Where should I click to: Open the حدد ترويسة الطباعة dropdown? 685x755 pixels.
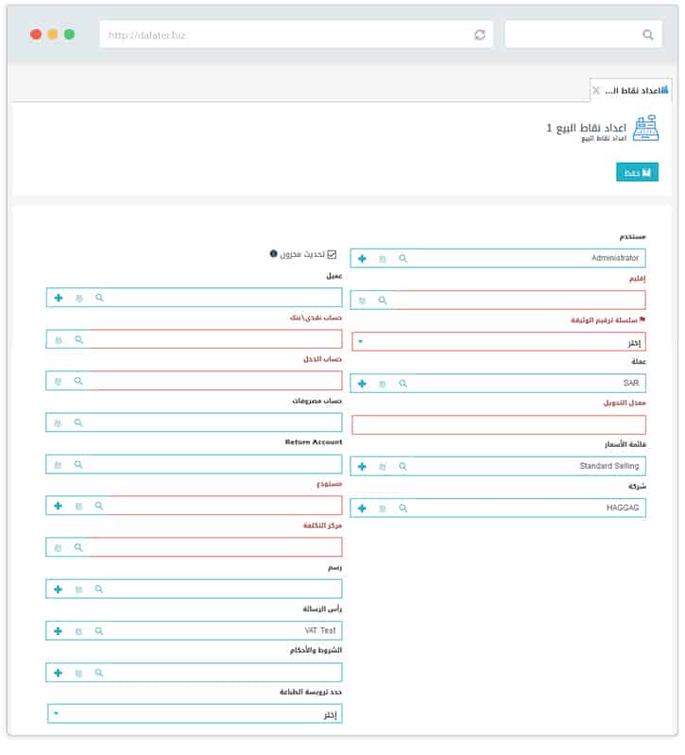pyautogui.click(x=194, y=714)
